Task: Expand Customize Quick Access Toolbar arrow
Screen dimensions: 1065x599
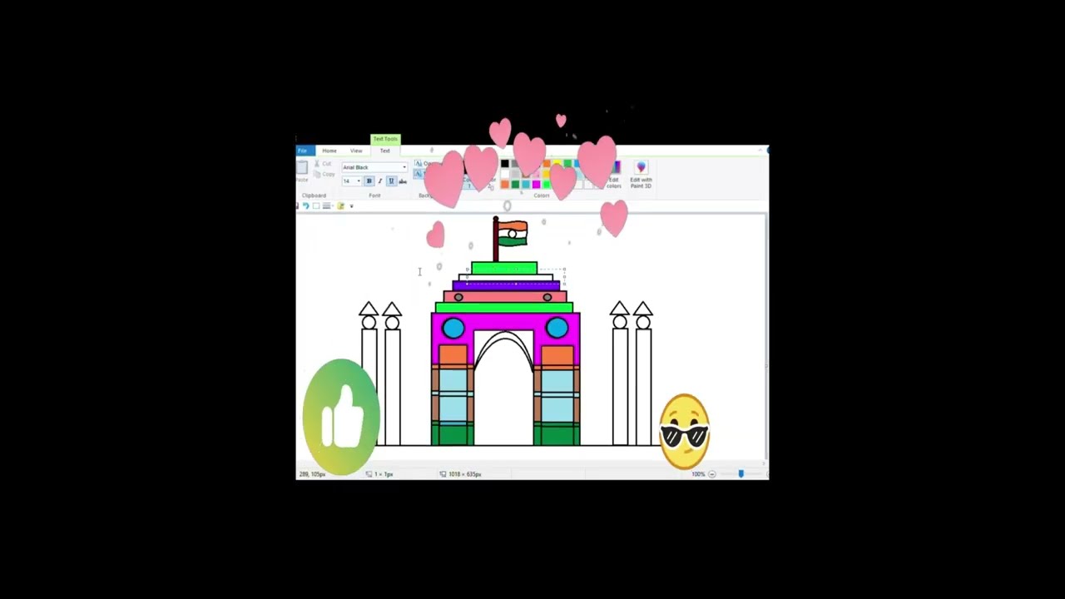Action: point(351,206)
